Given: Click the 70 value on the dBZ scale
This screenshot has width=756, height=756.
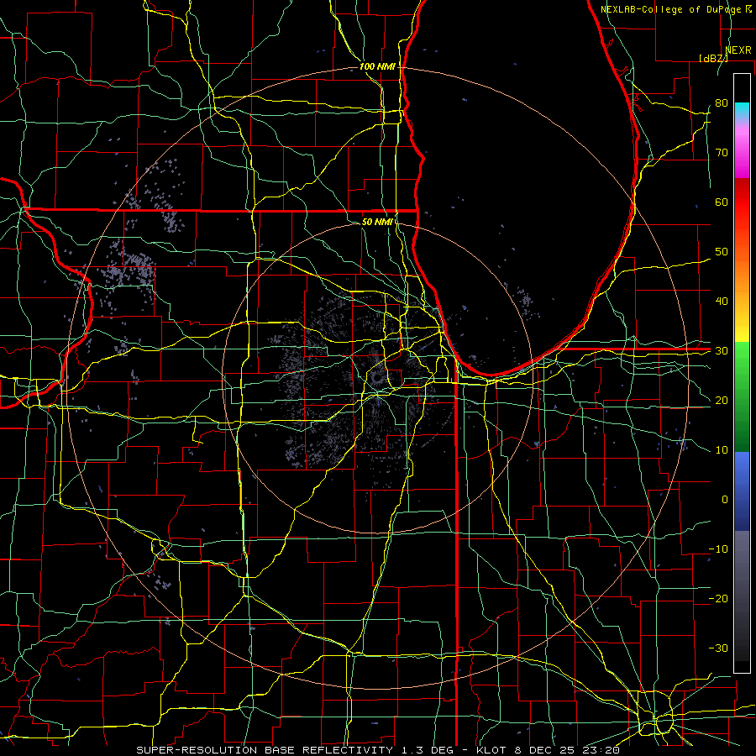Looking at the screenshot, I should [x=722, y=153].
